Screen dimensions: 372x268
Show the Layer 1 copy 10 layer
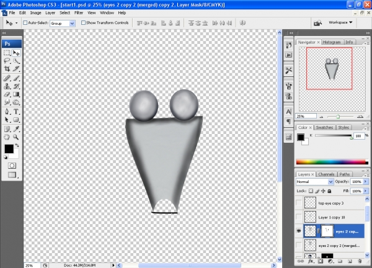299,217
